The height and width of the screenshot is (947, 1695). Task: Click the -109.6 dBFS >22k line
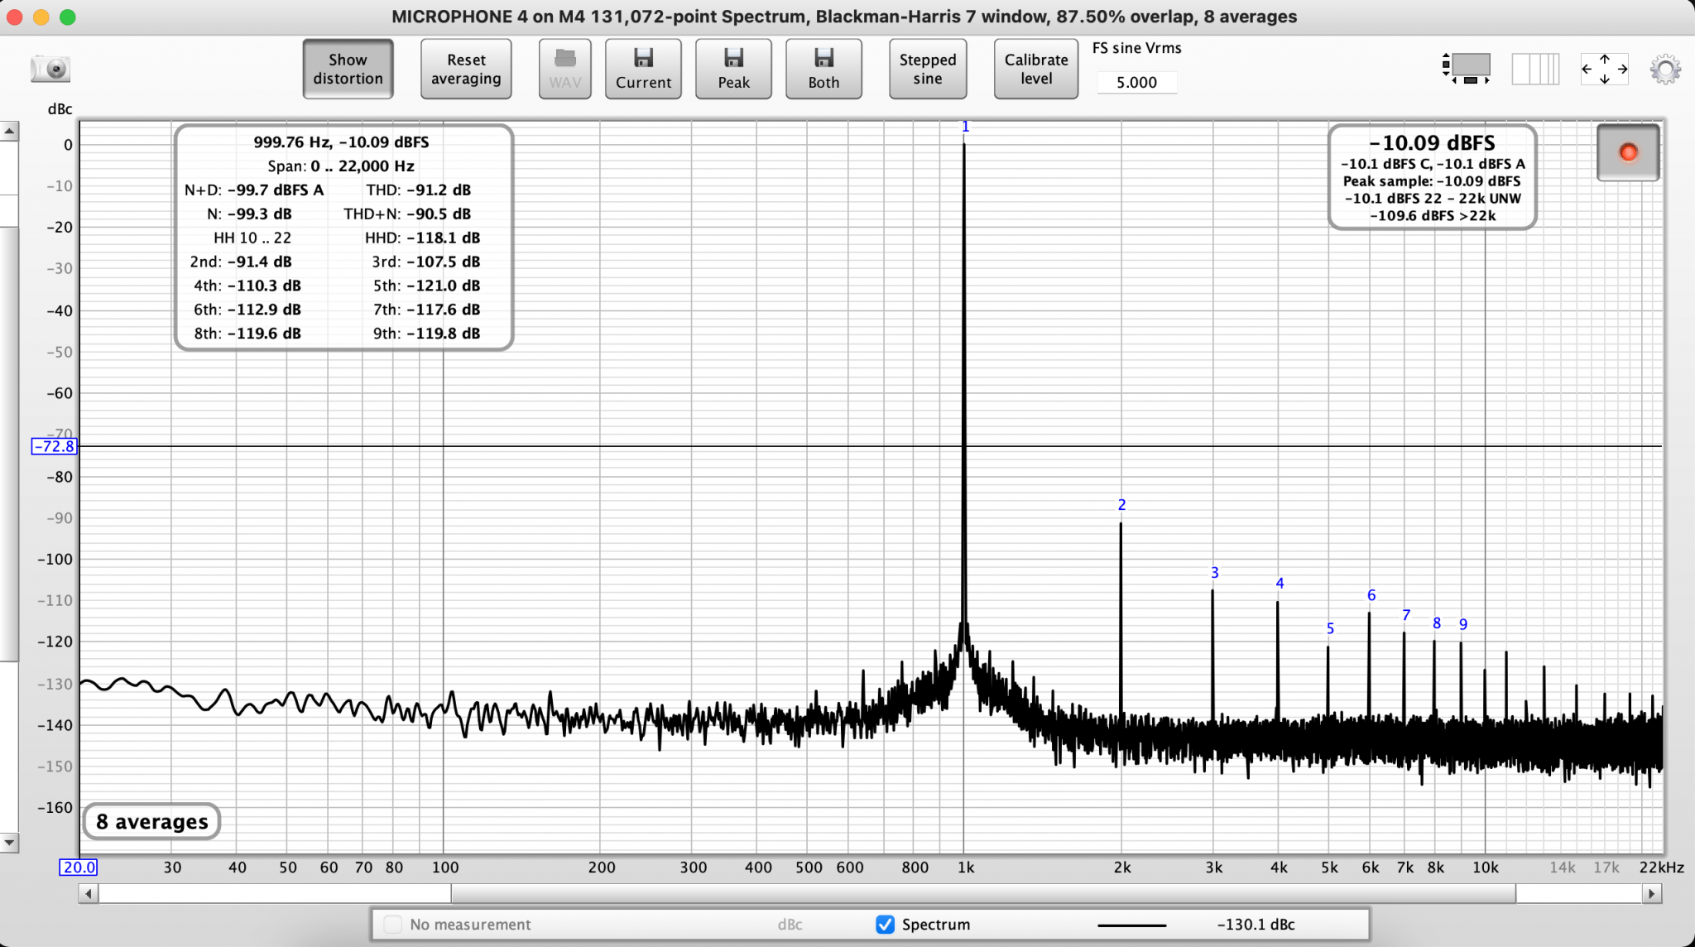click(x=1432, y=215)
